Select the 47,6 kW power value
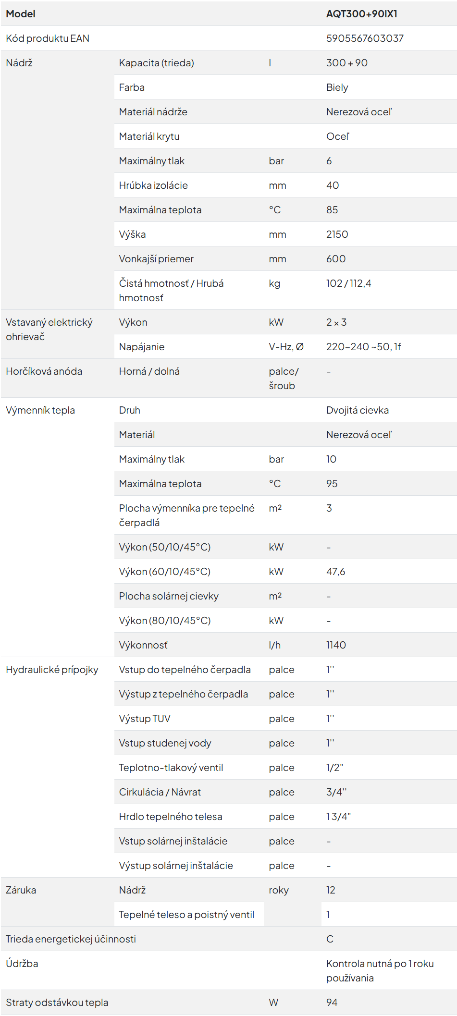Screen dimensions: 457x1016 click(335, 572)
